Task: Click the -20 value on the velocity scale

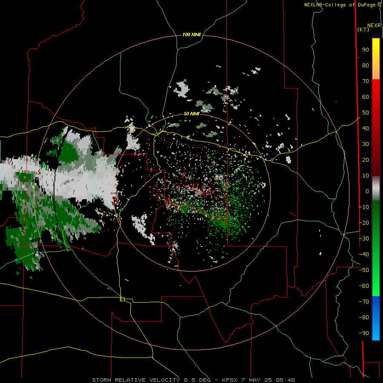Action: (364, 223)
